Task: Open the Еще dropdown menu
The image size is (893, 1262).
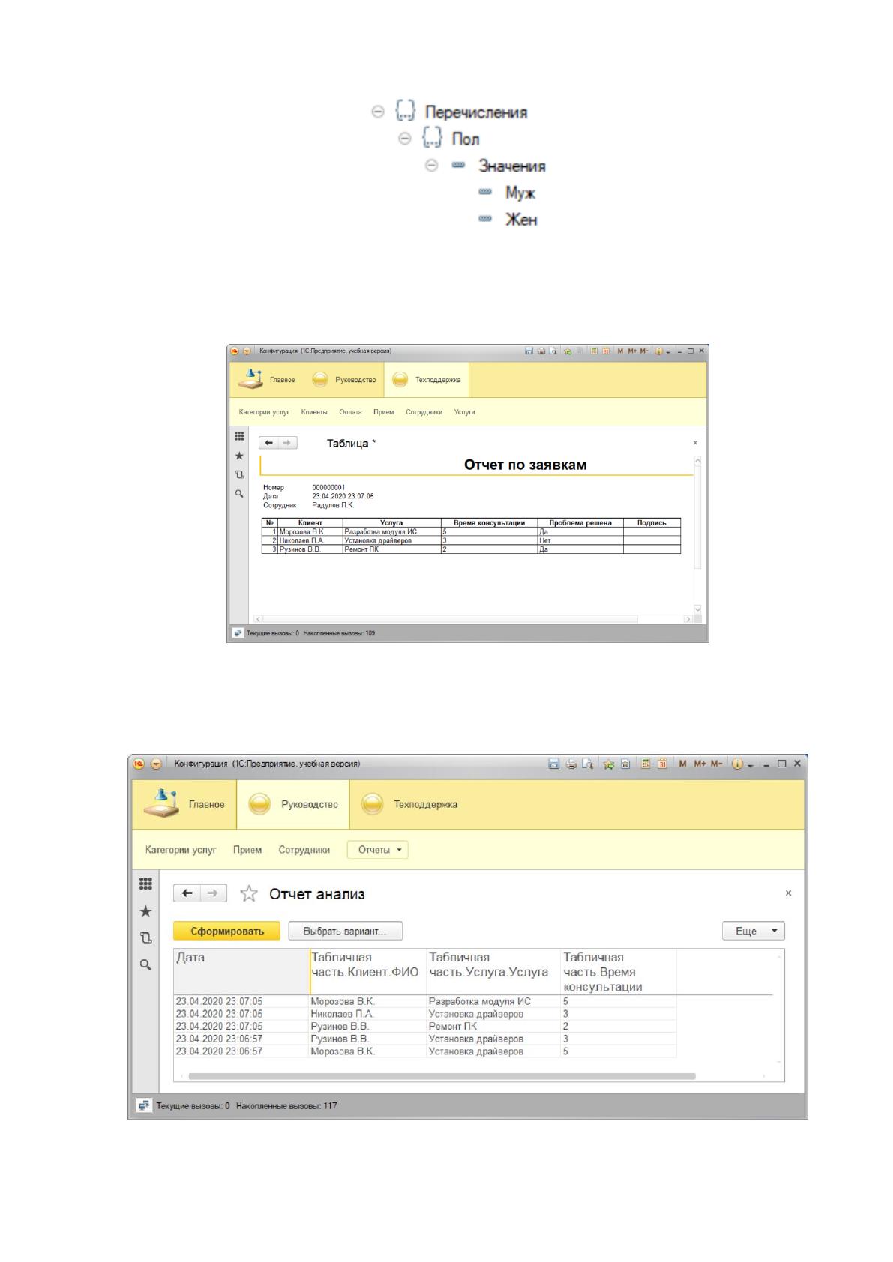Action: pos(754,931)
